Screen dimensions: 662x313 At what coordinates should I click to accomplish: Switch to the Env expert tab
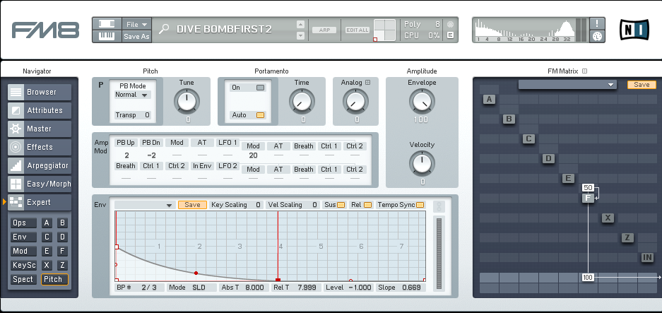tap(23, 237)
